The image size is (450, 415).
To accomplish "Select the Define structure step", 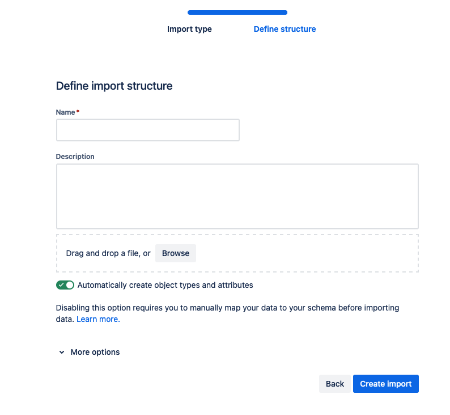I will click(285, 29).
